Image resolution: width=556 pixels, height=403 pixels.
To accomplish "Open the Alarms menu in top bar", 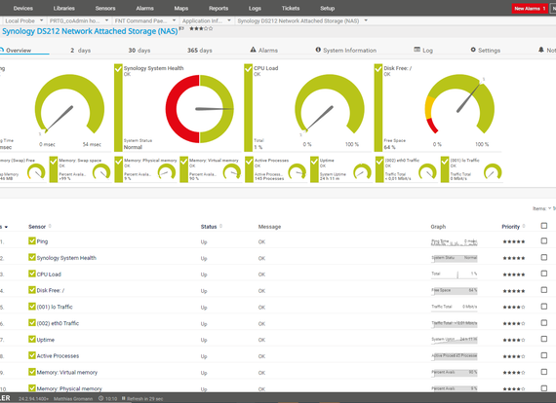I will pos(145,8).
